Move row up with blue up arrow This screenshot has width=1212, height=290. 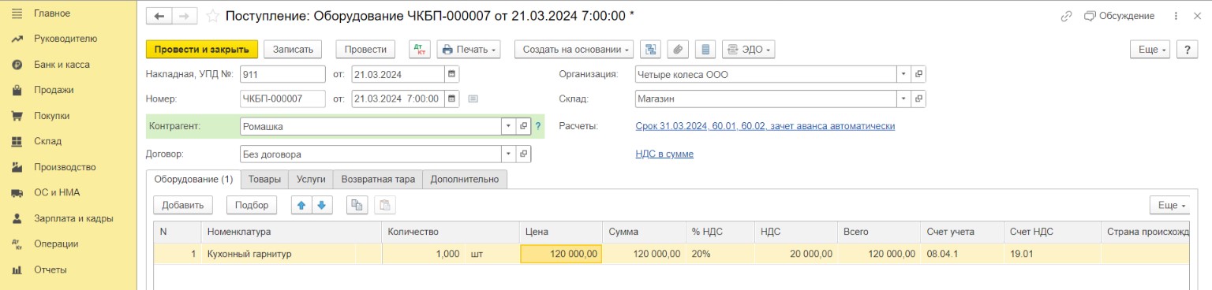tap(301, 205)
